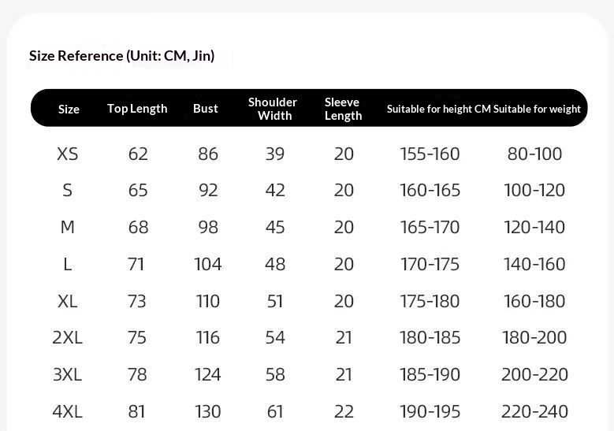Select the M size row label
Image resolution: width=614 pixels, height=431 pixels.
coord(68,227)
